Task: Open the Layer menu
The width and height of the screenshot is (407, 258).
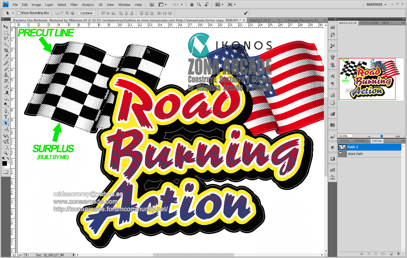Action: (x=49, y=5)
